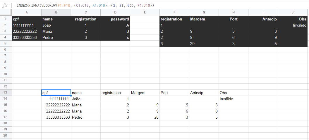Click the dark 'registration' cell in column F

point(174,19)
